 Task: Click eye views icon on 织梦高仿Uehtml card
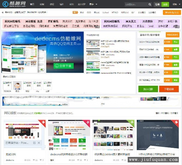click(114, 160)
